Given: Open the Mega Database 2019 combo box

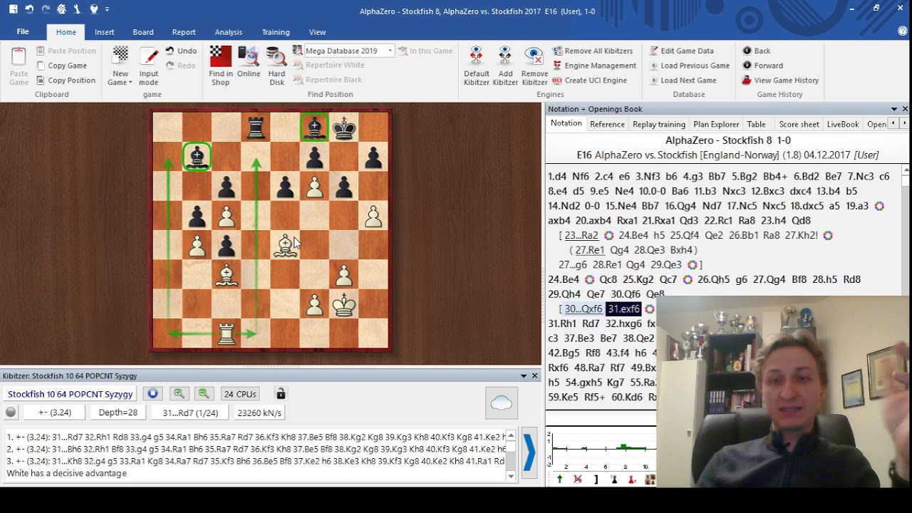Looking at the screenshot, I should [x=348, y=51].
